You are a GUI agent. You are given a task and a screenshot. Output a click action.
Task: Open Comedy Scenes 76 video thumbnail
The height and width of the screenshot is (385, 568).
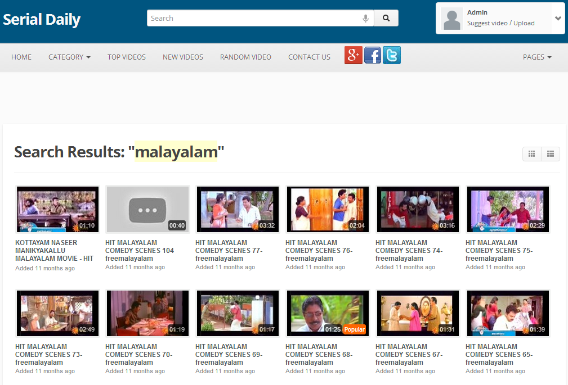328,209
